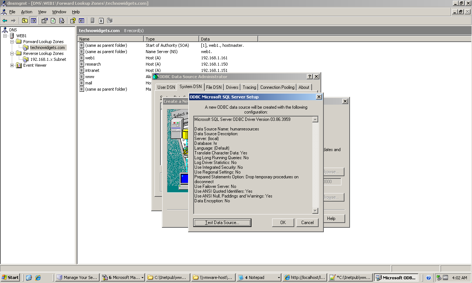Click the Export List toolbar icon

click(62, 21)
